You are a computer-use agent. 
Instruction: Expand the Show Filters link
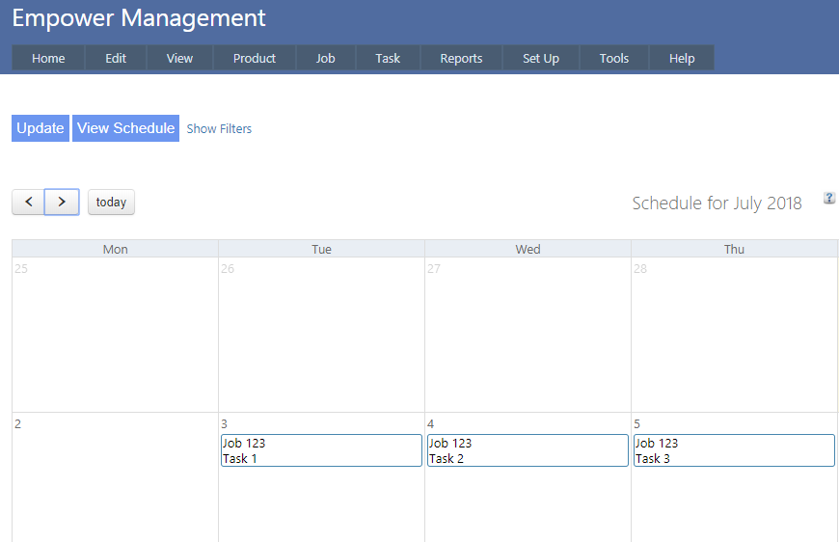219,128
